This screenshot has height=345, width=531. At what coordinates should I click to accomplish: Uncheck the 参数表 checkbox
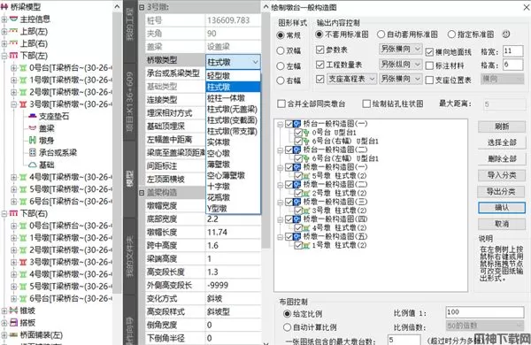pos(320,50)
